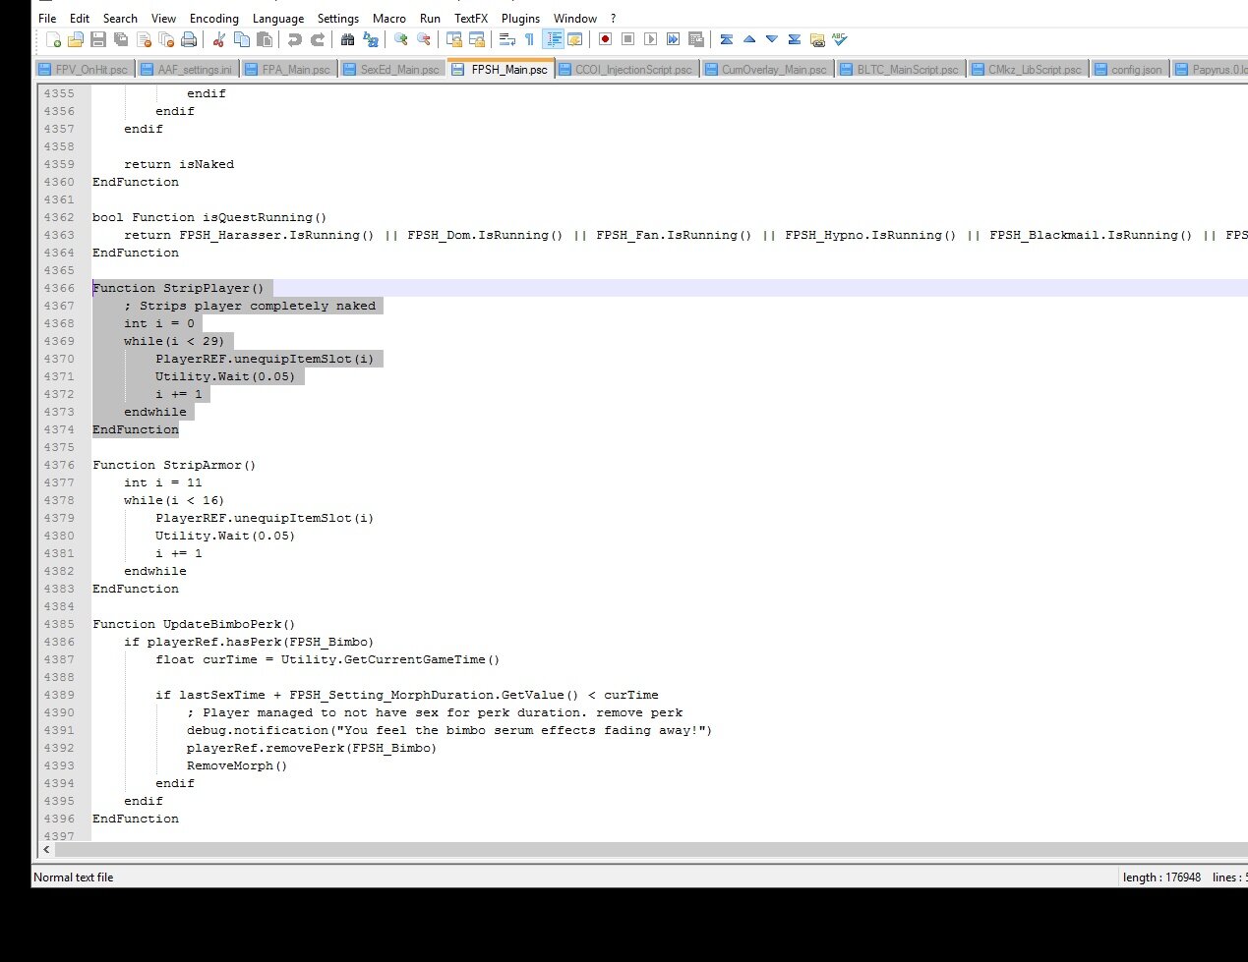Switch to the BLTC_MainScript.psc tab
This screenshot has width=1248, height=962.
coord(900,69)
